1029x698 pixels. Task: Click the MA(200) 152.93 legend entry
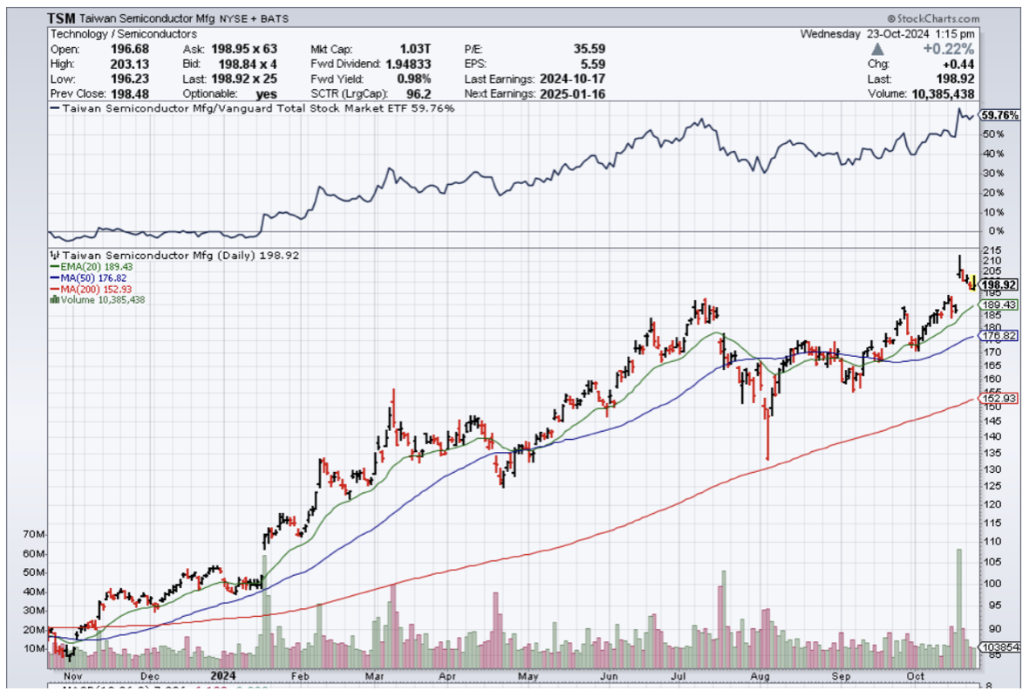click(92, 289)
